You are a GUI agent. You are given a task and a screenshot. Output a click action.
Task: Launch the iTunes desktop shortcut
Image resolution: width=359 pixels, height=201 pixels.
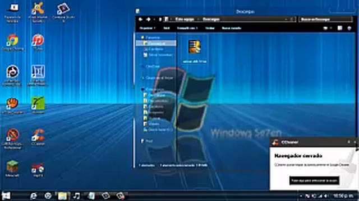[x=38, y=42]
